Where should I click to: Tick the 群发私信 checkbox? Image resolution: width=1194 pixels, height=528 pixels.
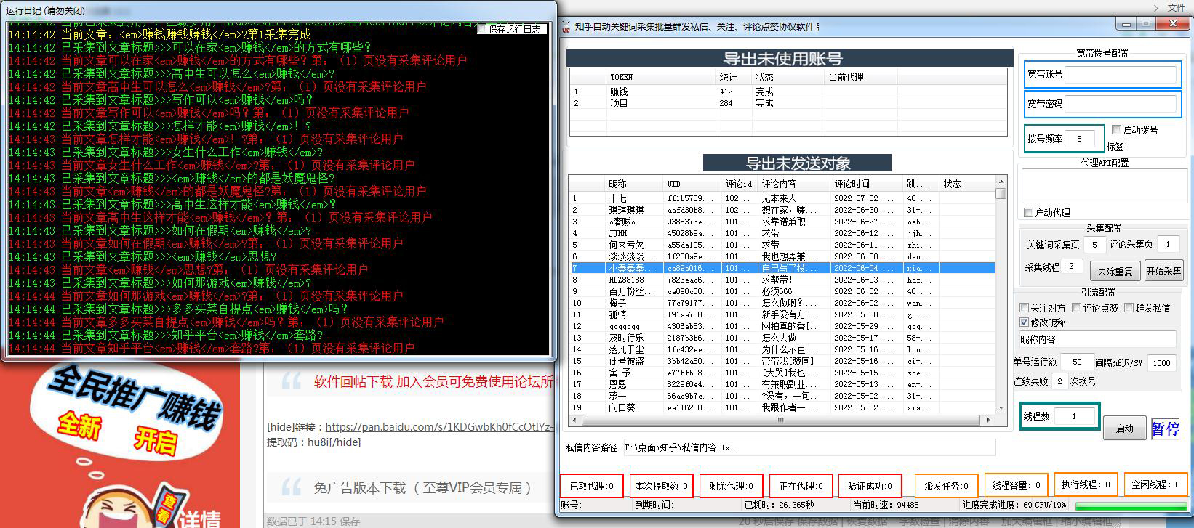pos(1129,308)
